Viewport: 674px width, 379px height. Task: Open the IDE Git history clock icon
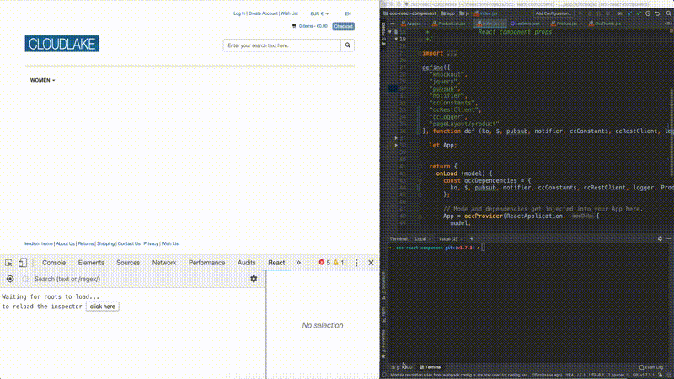click(648, 13)
